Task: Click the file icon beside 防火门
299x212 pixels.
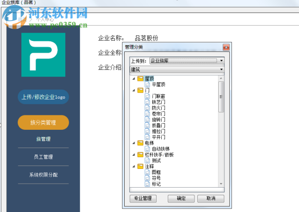Action: pyautogui.click(x=147, y=108)
